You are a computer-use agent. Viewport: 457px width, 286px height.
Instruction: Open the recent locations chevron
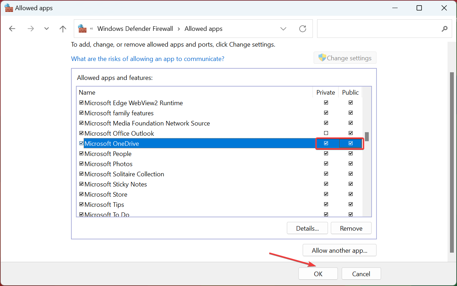(x=46, y=29)
